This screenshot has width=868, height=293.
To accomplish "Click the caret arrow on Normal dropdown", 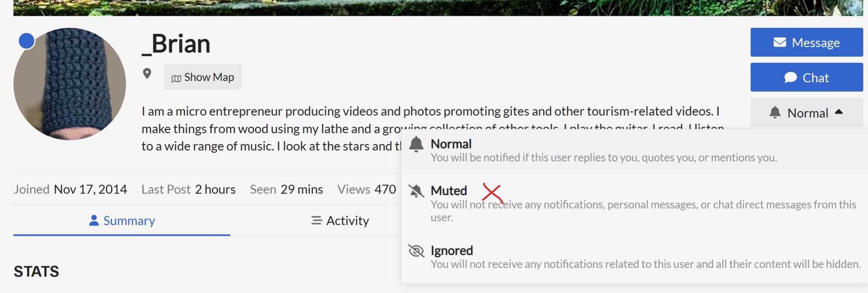I will pos(839,112).
